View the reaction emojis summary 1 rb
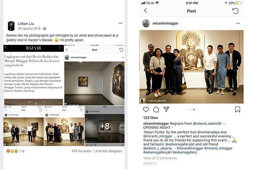 point(15,151)
